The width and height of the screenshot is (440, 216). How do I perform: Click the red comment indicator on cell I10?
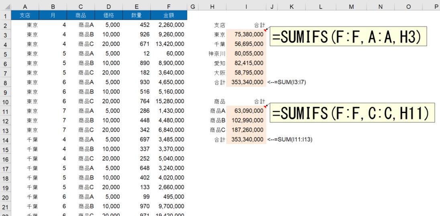[265, 106]
